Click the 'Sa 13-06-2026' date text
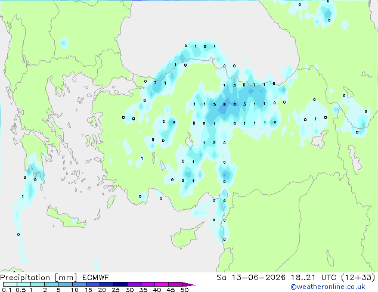The width and height of the screenshot is (378, 292). pos(251,277)
